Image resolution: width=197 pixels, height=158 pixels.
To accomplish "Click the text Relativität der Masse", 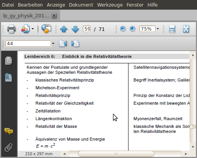I will coord(56,126).
